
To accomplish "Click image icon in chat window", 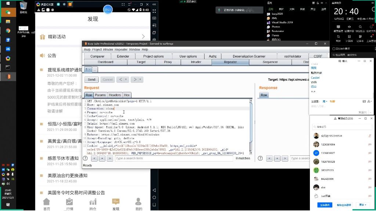I will click(364, 101).
